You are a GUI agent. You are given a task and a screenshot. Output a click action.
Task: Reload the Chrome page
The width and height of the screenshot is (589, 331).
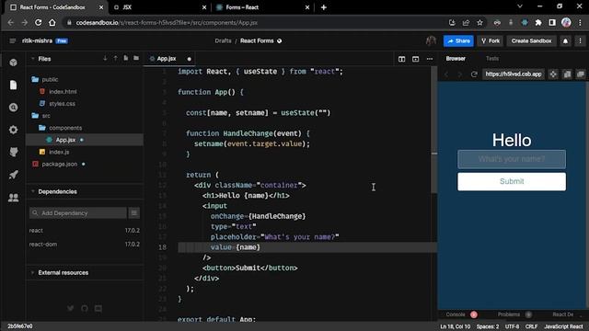[x=39, y=22]
